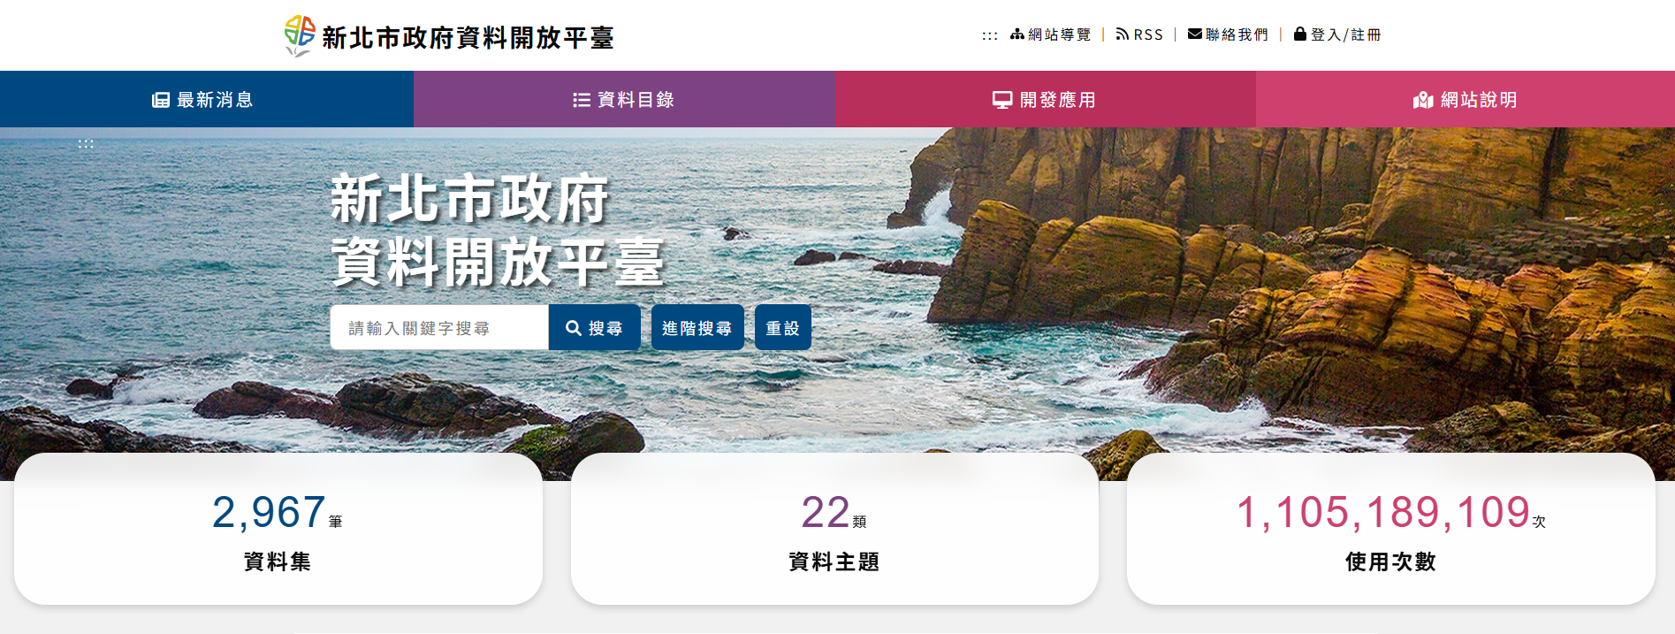Open the RSS feed icon

pyautogui.click(x=1123, y=34)
